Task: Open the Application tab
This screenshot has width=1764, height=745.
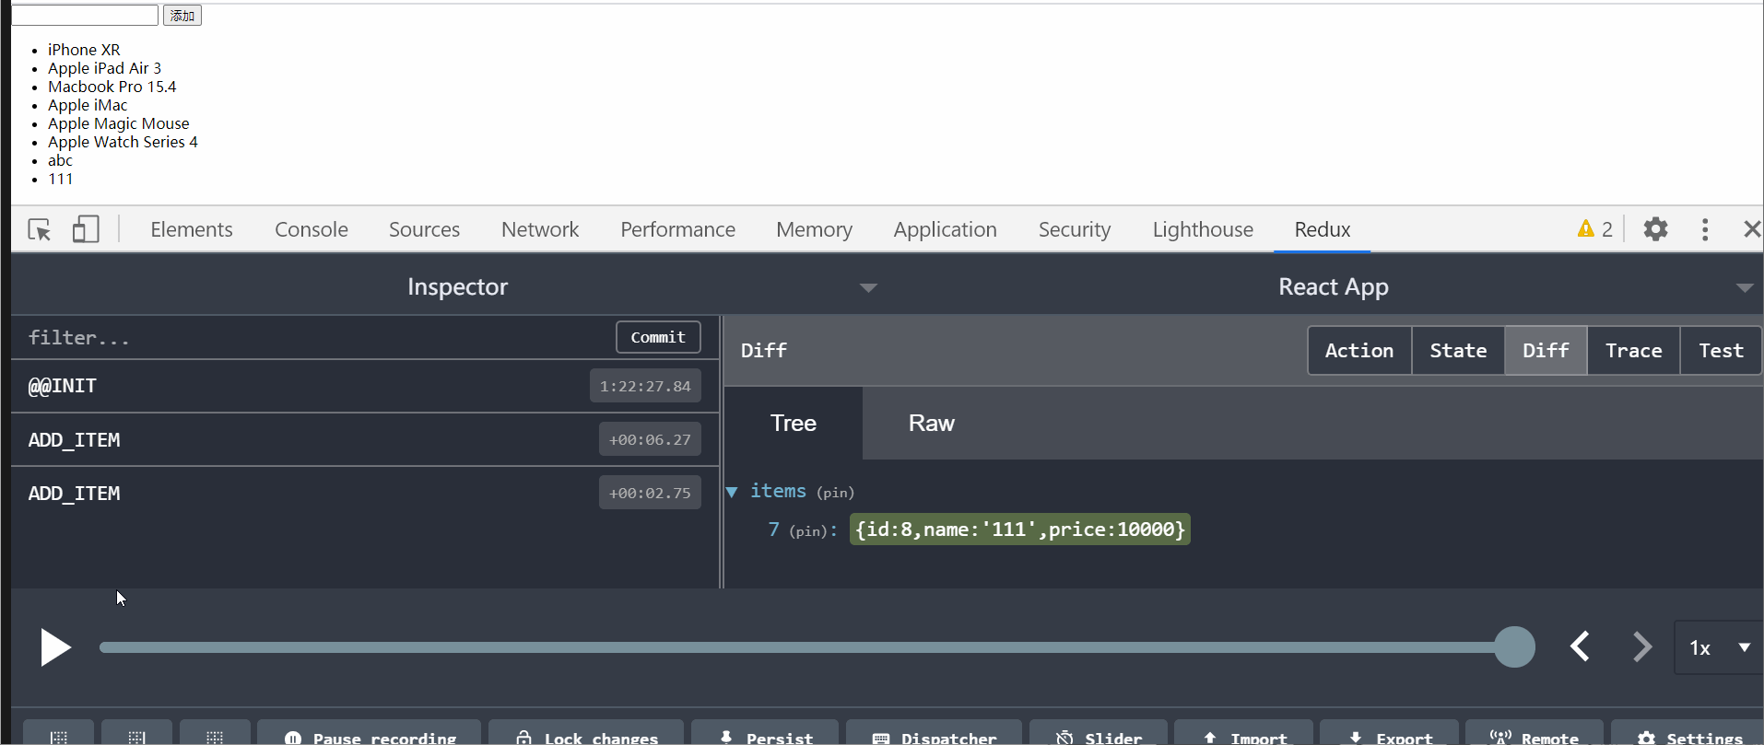Action: pyautogui.click(x=945, y=229)
